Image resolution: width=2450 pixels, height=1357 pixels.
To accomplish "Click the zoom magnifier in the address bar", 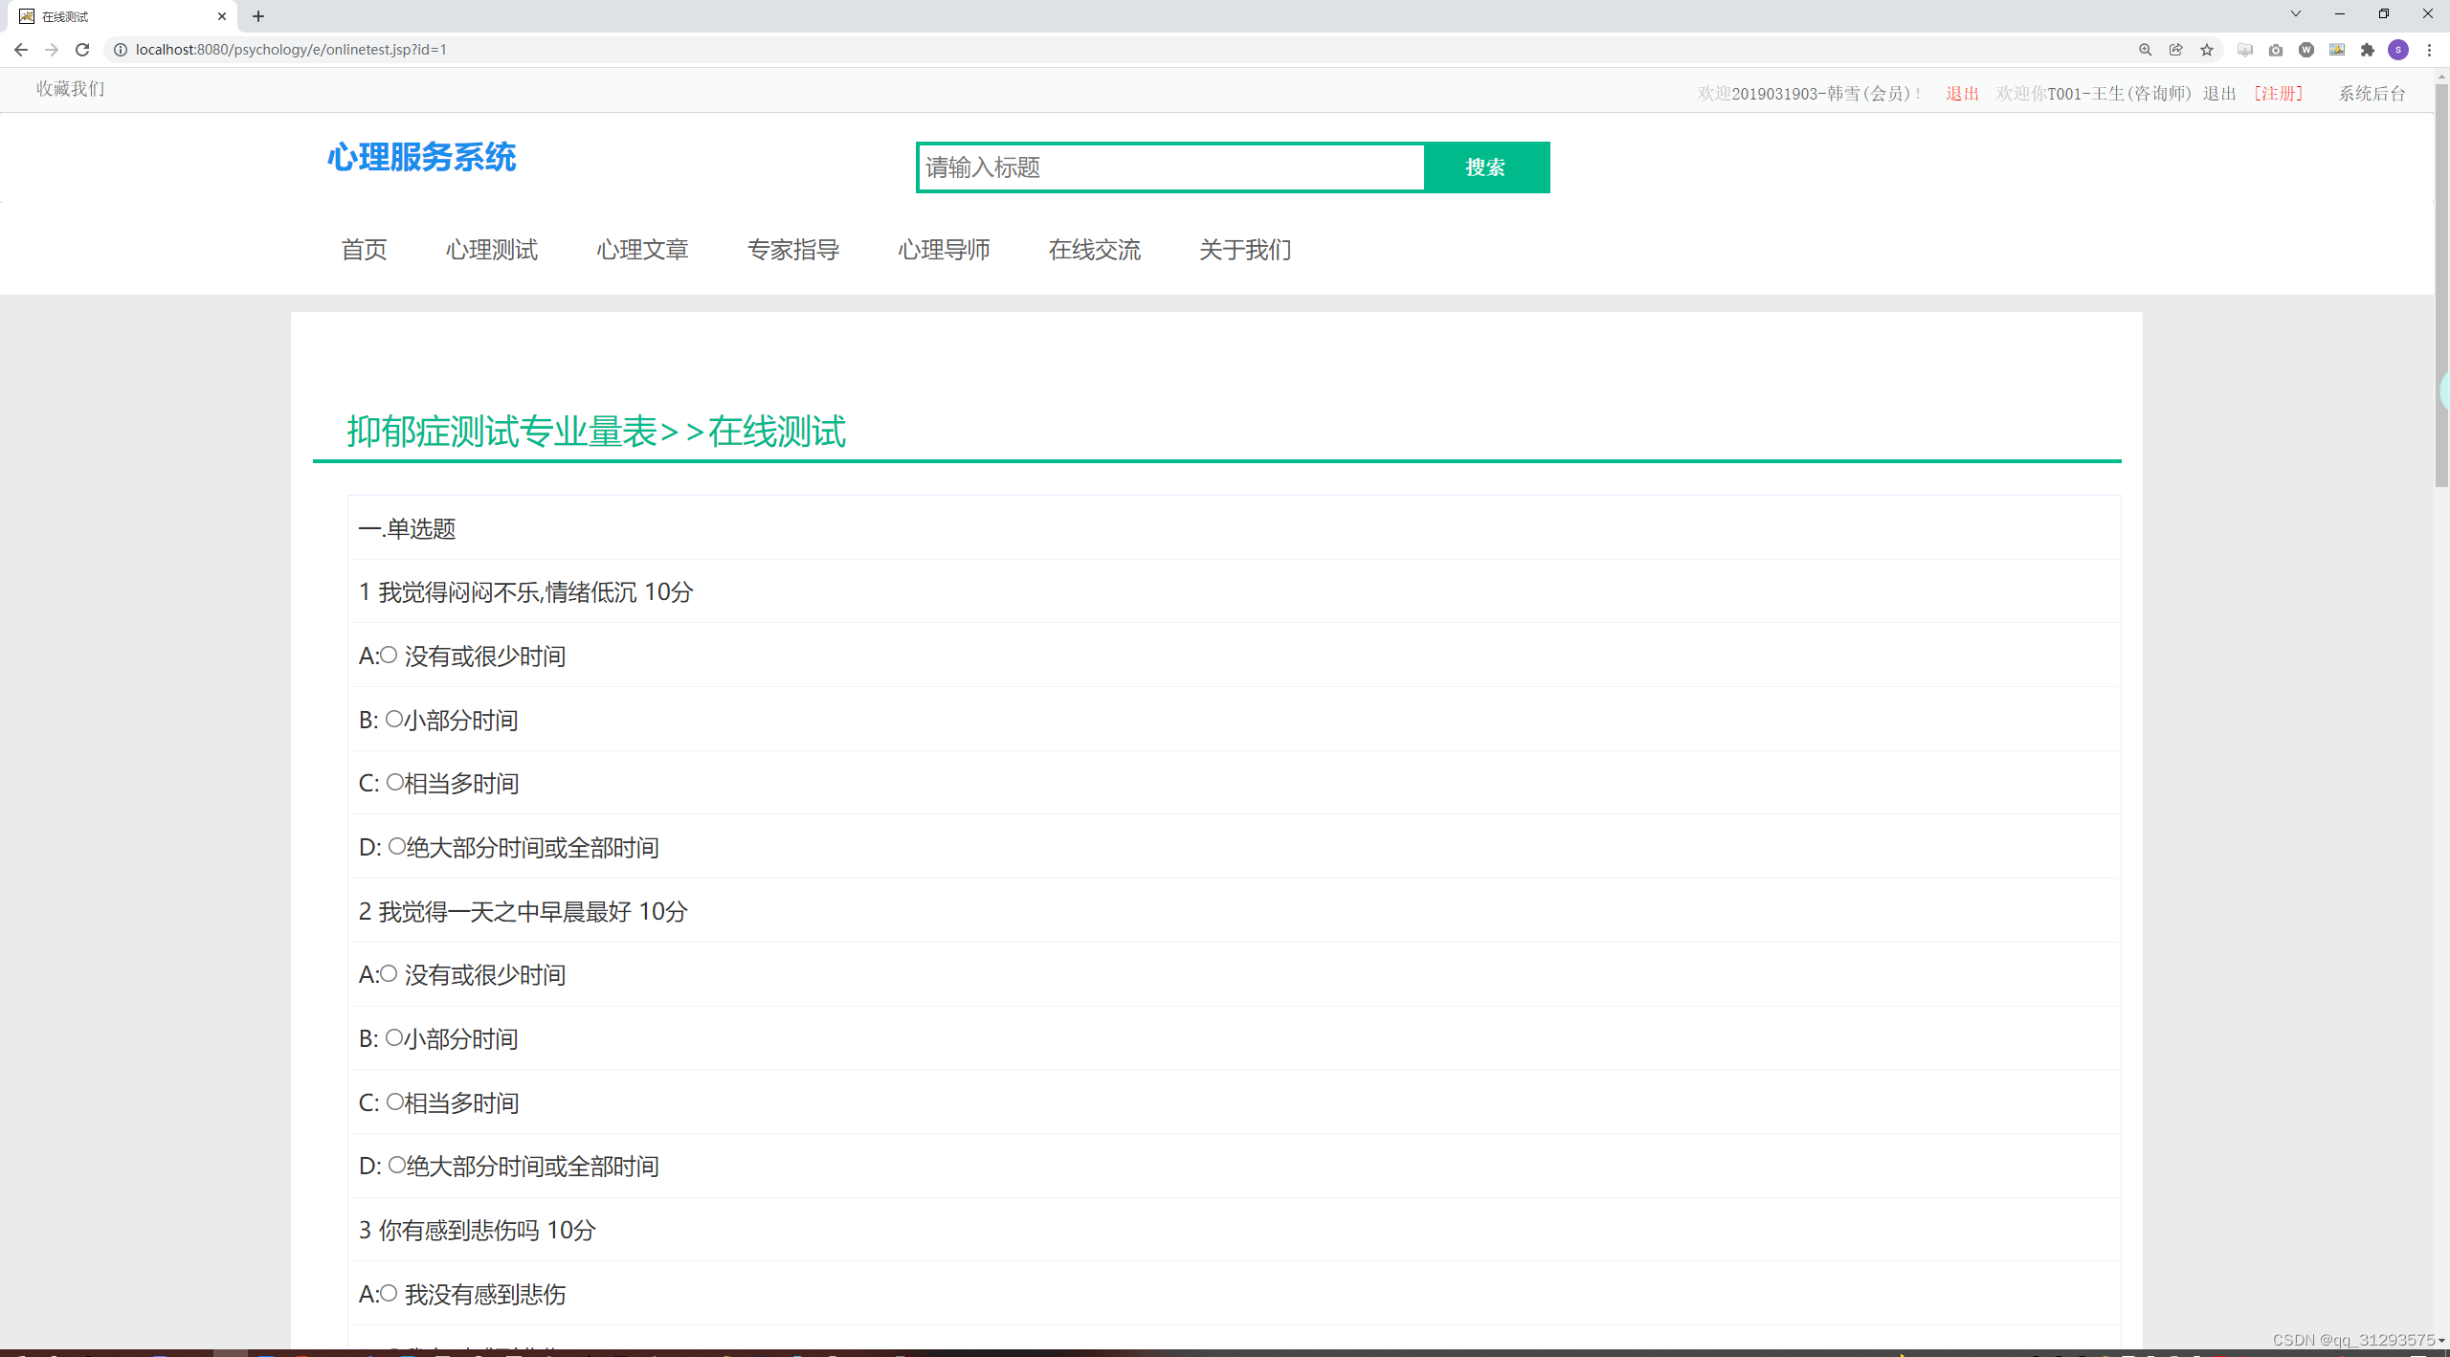I will (2146, 50).
